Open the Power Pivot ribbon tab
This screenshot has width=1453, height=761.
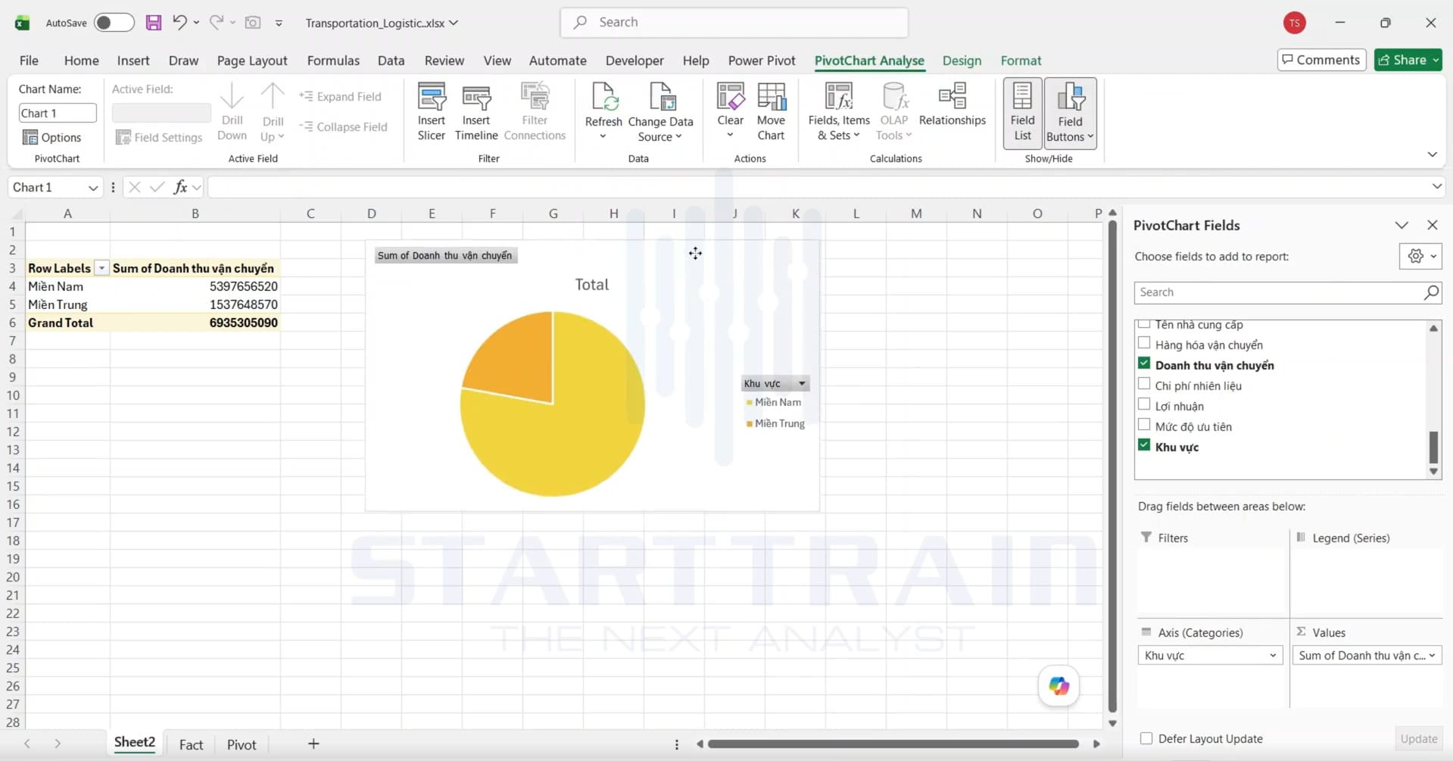click(762, 61)
